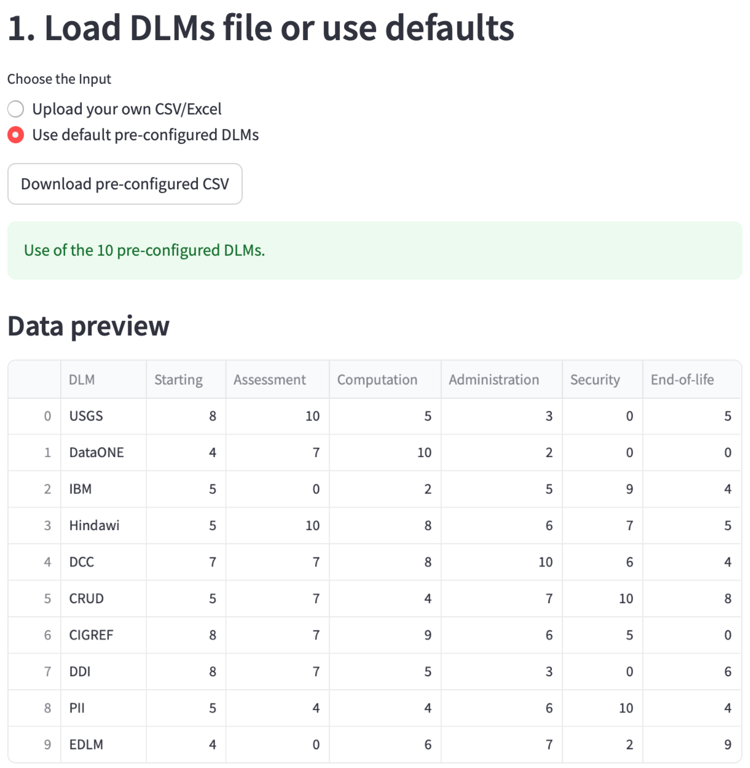Click CRUD Security value 10
750x768 pixels.
pyautogui.click(x=602, y=599)
